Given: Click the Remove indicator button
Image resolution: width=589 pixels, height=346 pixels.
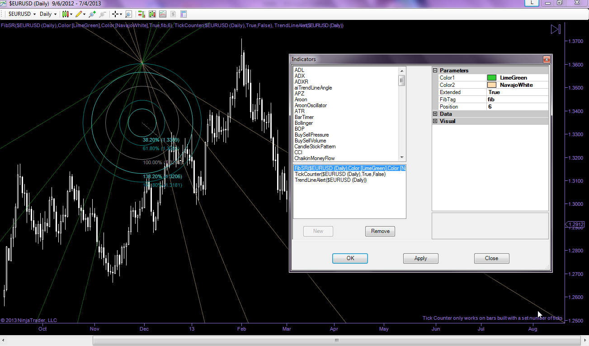Looking at the screenshot, I should [x=380, y=231].
